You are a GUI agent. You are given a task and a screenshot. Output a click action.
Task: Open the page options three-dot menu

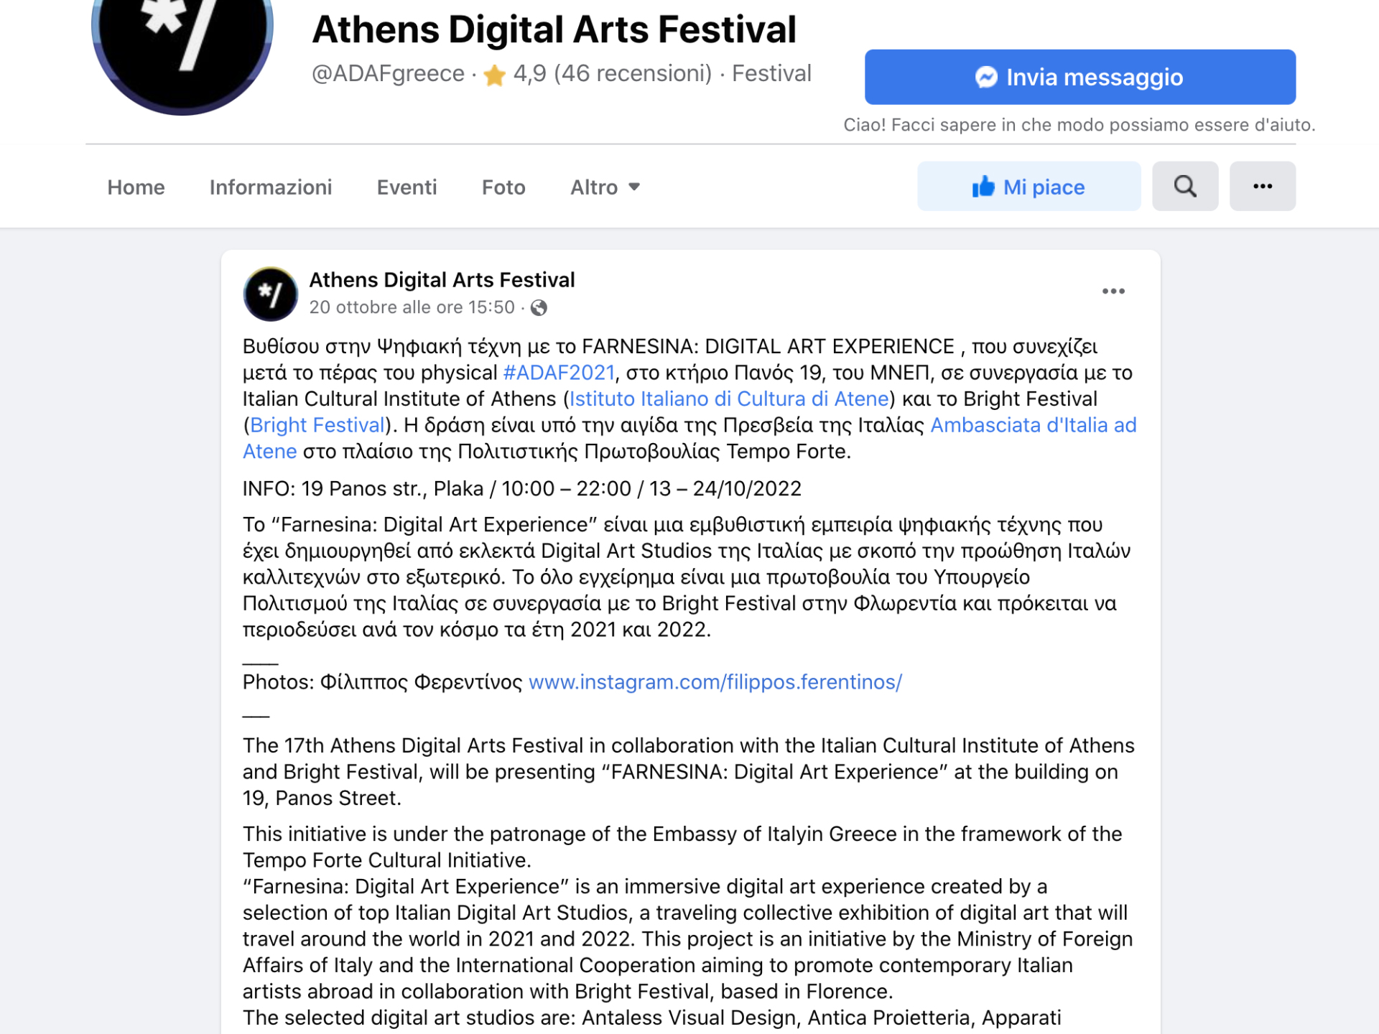click(x=1262, y=187)
